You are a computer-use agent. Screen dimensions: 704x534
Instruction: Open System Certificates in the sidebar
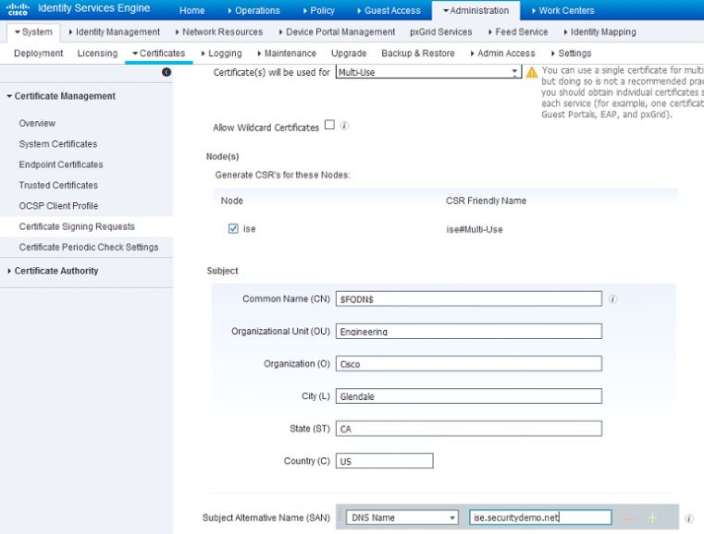[58, 144]
